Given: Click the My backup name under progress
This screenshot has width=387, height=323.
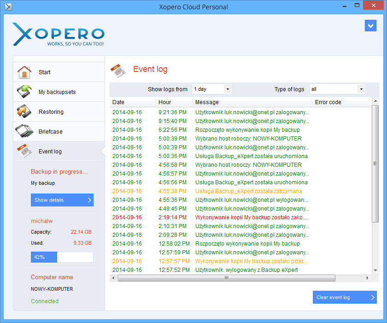Looking at the screenshot, I should click(x=43, y=183).
